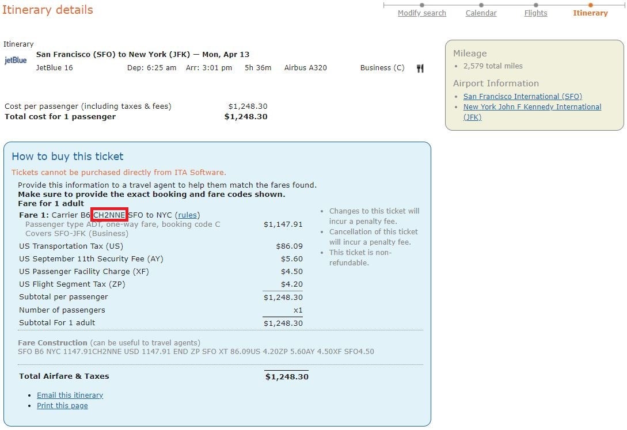Click aircraft type Airbus A320
The image size is (627, 430).
point(306,67)
